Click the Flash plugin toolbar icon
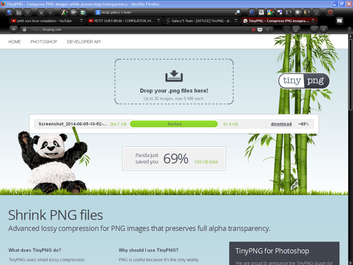The width and height of the screenshot is (353, 265). [64, 12]
